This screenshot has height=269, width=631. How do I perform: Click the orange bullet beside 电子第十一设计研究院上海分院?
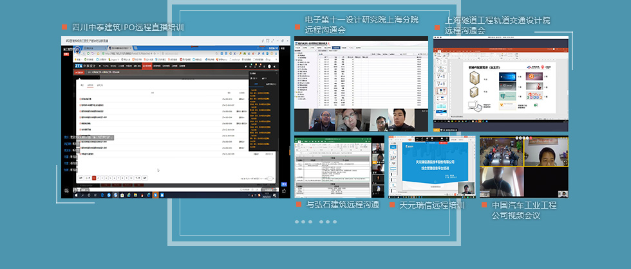click(297, 27)
